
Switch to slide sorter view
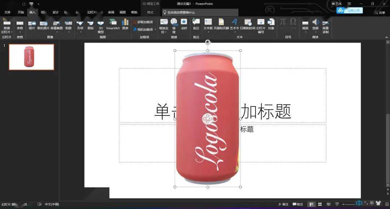[320, 204]
